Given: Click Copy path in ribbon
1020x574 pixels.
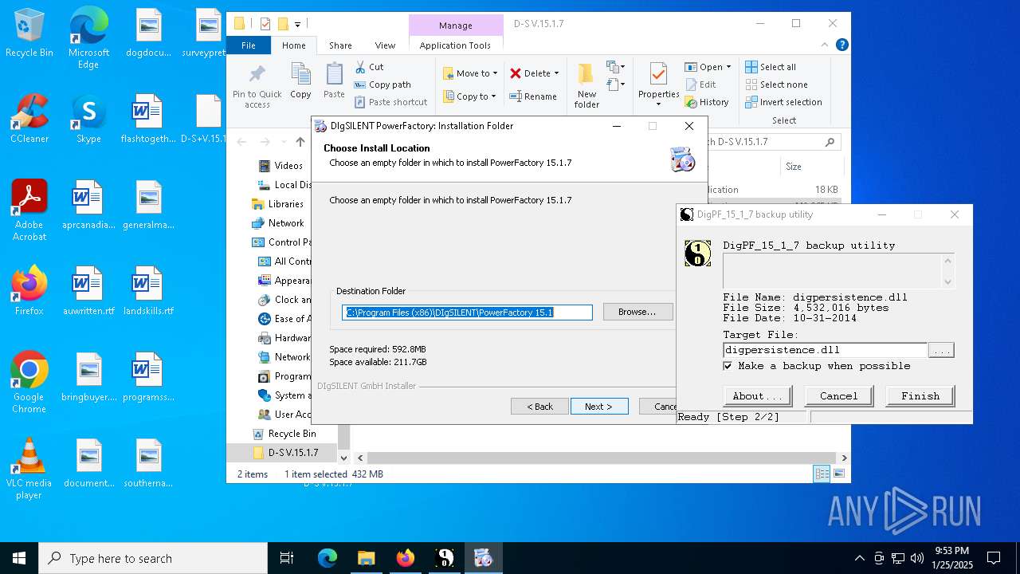Looking at the screenshot, I should [382, 85].
